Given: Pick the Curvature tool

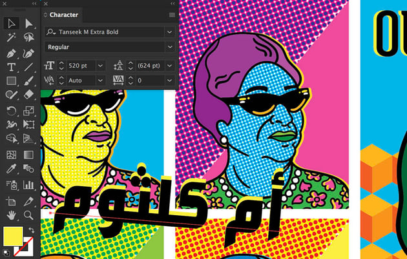Looking at the screenshot, I should point(28,53).
